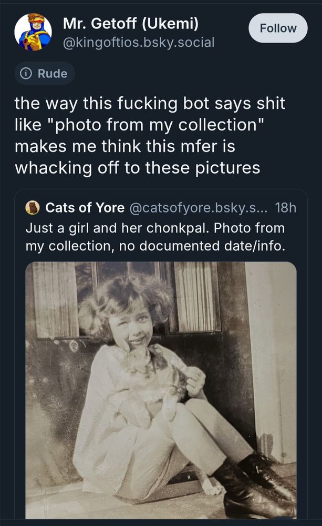This screenshot has height=526, width=322.
Task: Open the 18h timestamp of quoted post
Action: (x=286, y=208)
